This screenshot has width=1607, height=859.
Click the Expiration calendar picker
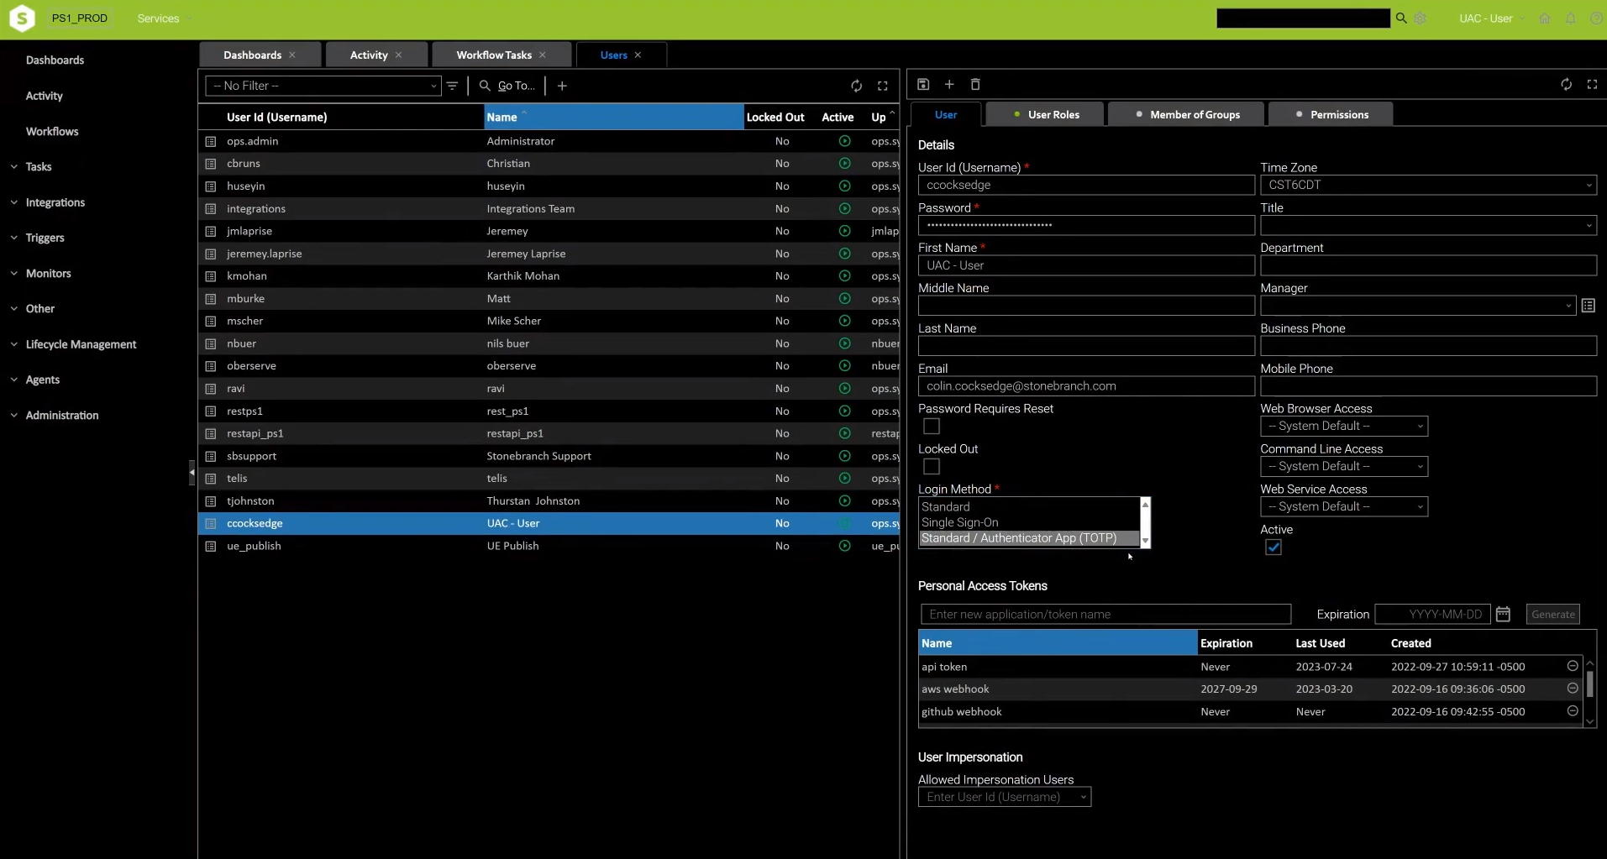(x=1503, y=614)
